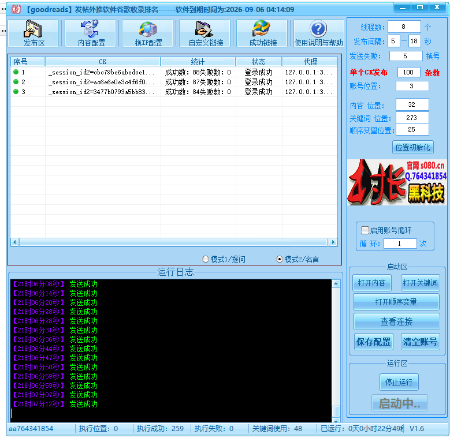Click log line 21时06分08秒 发送成功
The height and width of the screenshot is (438, 450).
click(54, 284)
